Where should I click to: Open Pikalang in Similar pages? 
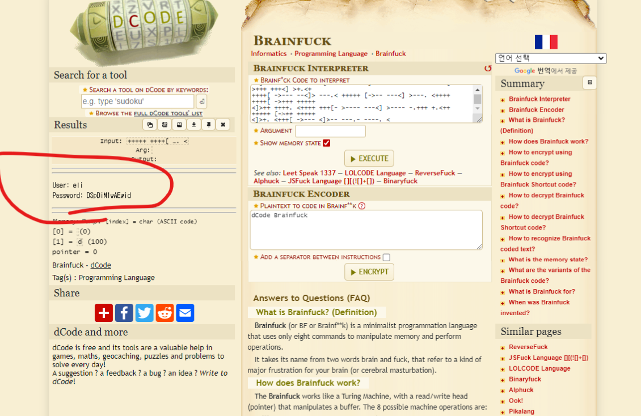pos(521,411)
